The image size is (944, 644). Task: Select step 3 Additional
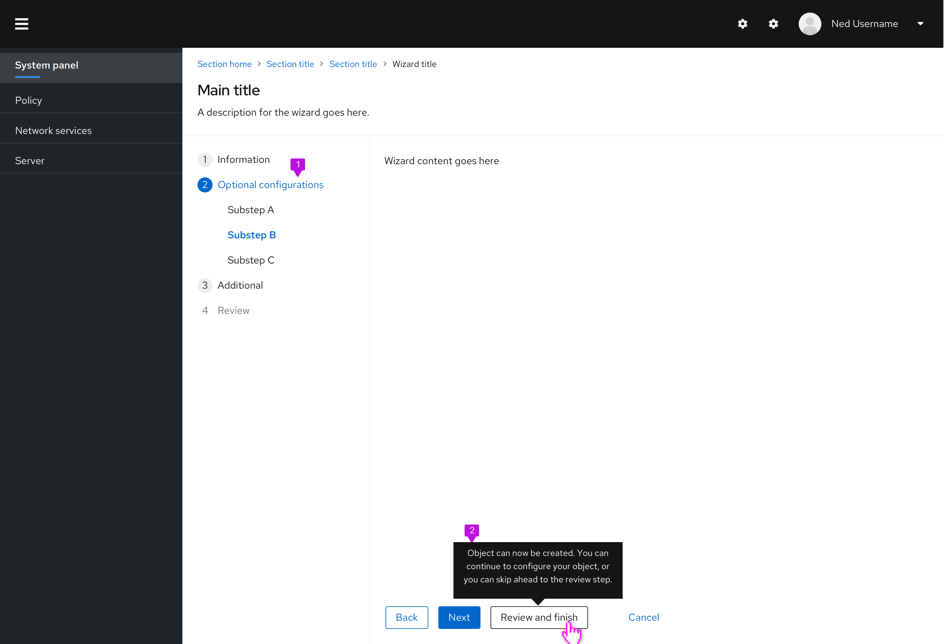240,286
